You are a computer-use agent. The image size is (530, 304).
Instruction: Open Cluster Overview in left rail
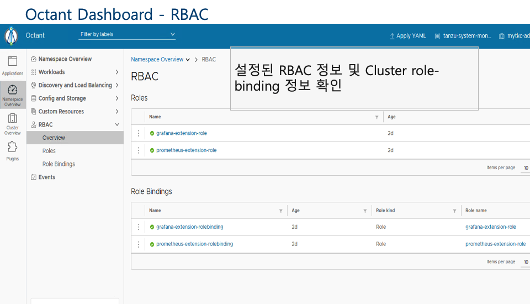point(13,124)
